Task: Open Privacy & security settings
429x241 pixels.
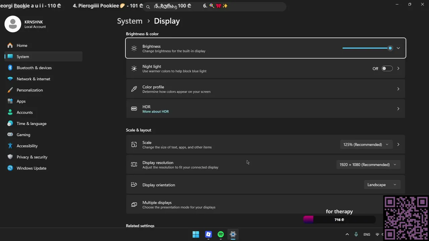Action: [x=44, y=157]
